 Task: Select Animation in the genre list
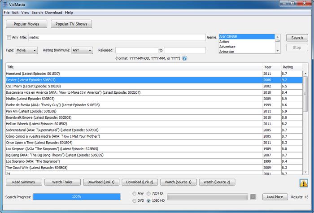point(247,52)
